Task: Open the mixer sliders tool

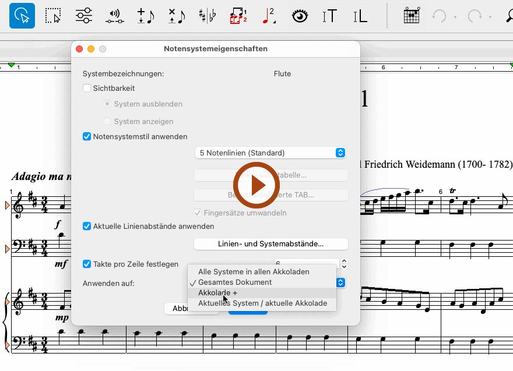Action: [x=84, y=16]
